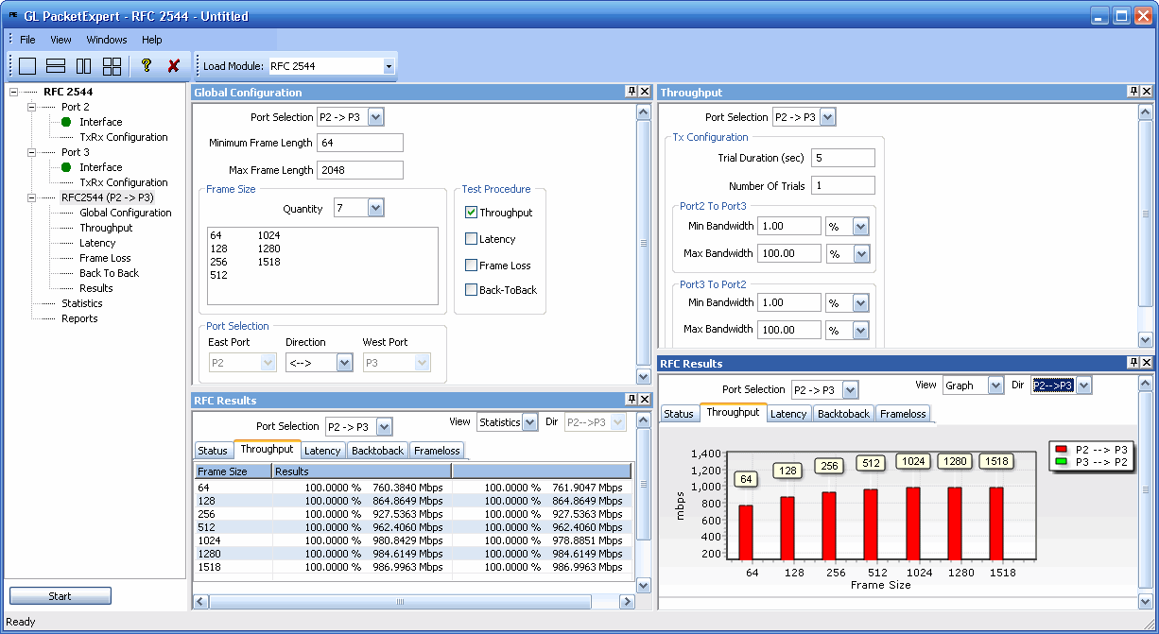Image resolution: width=1159 pixels, height=634 pixels.
Task: Collapse the RFC2544 (P2 -> P3) tree node
Action: (x=31, y=197)
